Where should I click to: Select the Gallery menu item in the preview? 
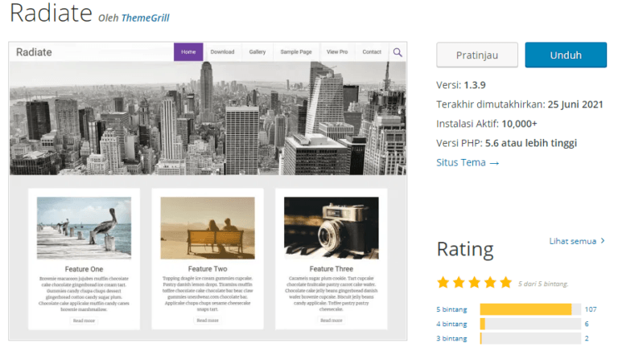click(257, 52)
